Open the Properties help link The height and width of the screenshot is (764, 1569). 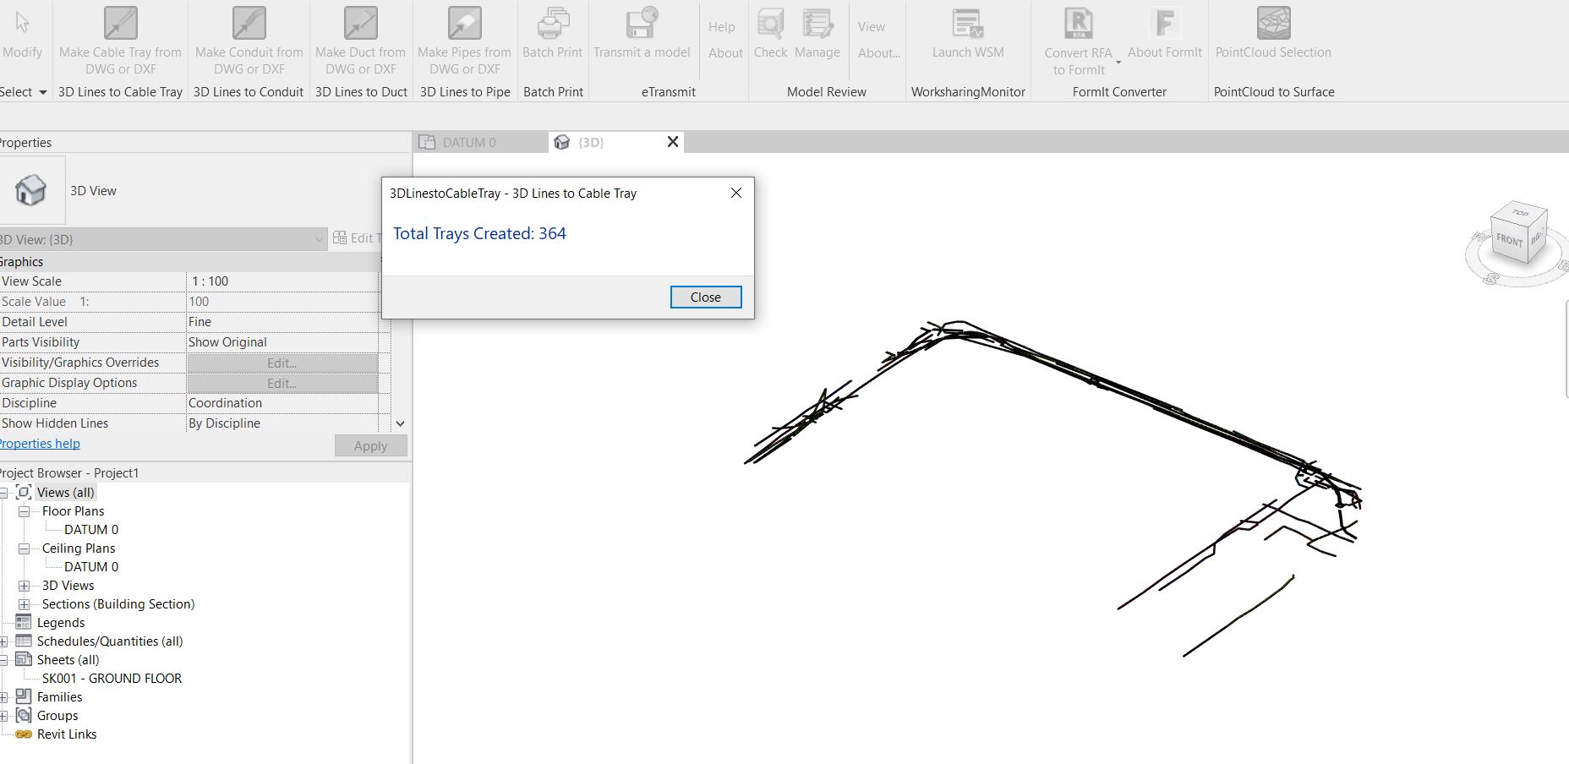(x=40, y=443)
